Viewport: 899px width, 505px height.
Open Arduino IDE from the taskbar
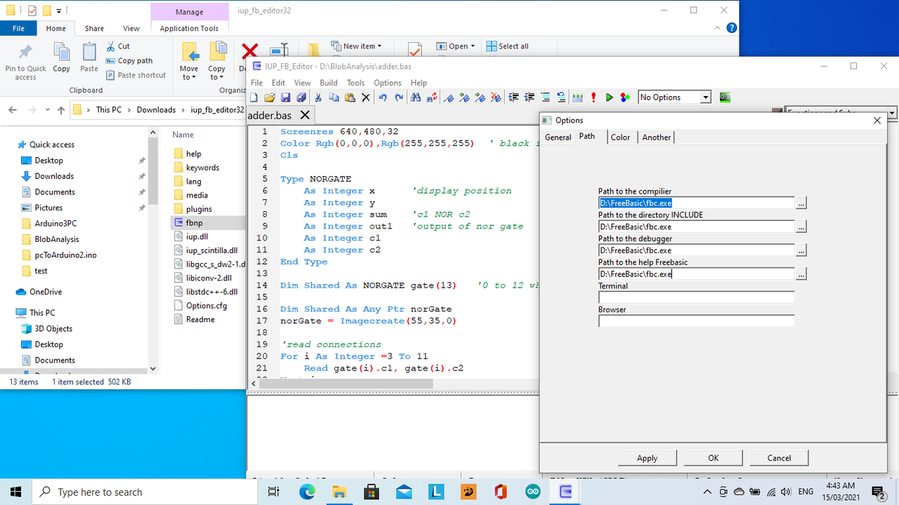[x=533, y=492]
